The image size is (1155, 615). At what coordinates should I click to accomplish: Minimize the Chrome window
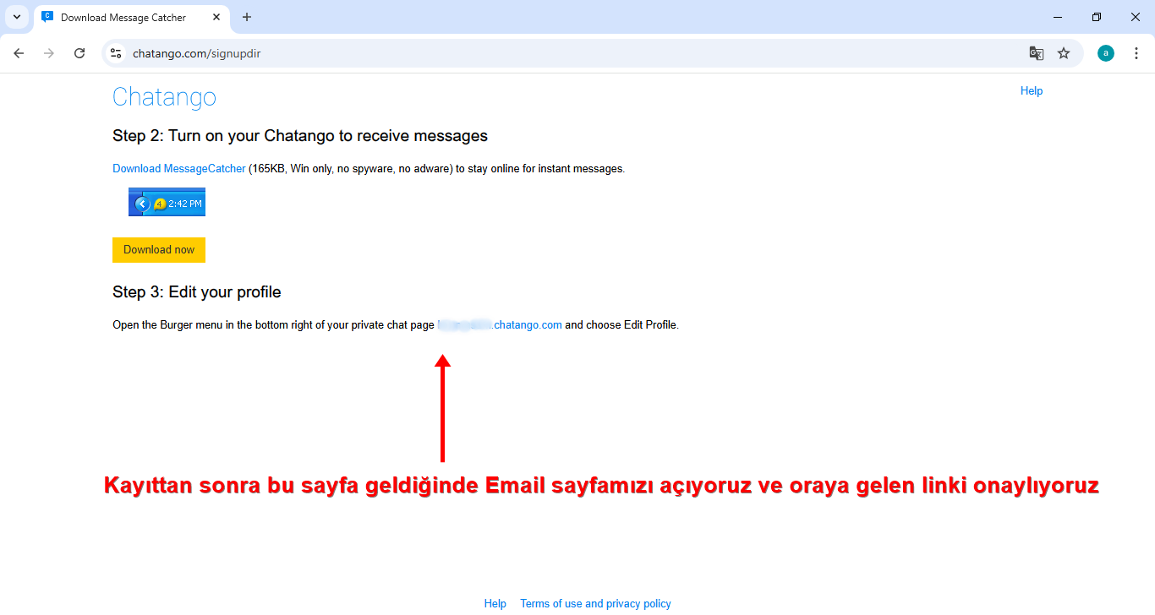pos(1058,17)
